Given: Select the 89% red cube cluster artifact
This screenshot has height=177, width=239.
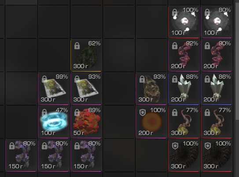Looking at the screenshot, I should (x=86, y=122).
